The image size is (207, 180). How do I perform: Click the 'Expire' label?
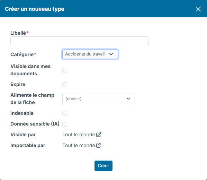pos(18,84)
